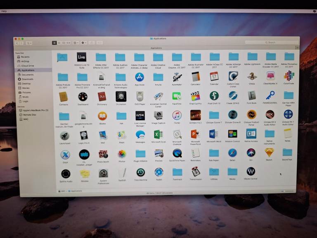Select the Siri app icon
The width and height of the screenshot is (317, 238).
point(251,152)
